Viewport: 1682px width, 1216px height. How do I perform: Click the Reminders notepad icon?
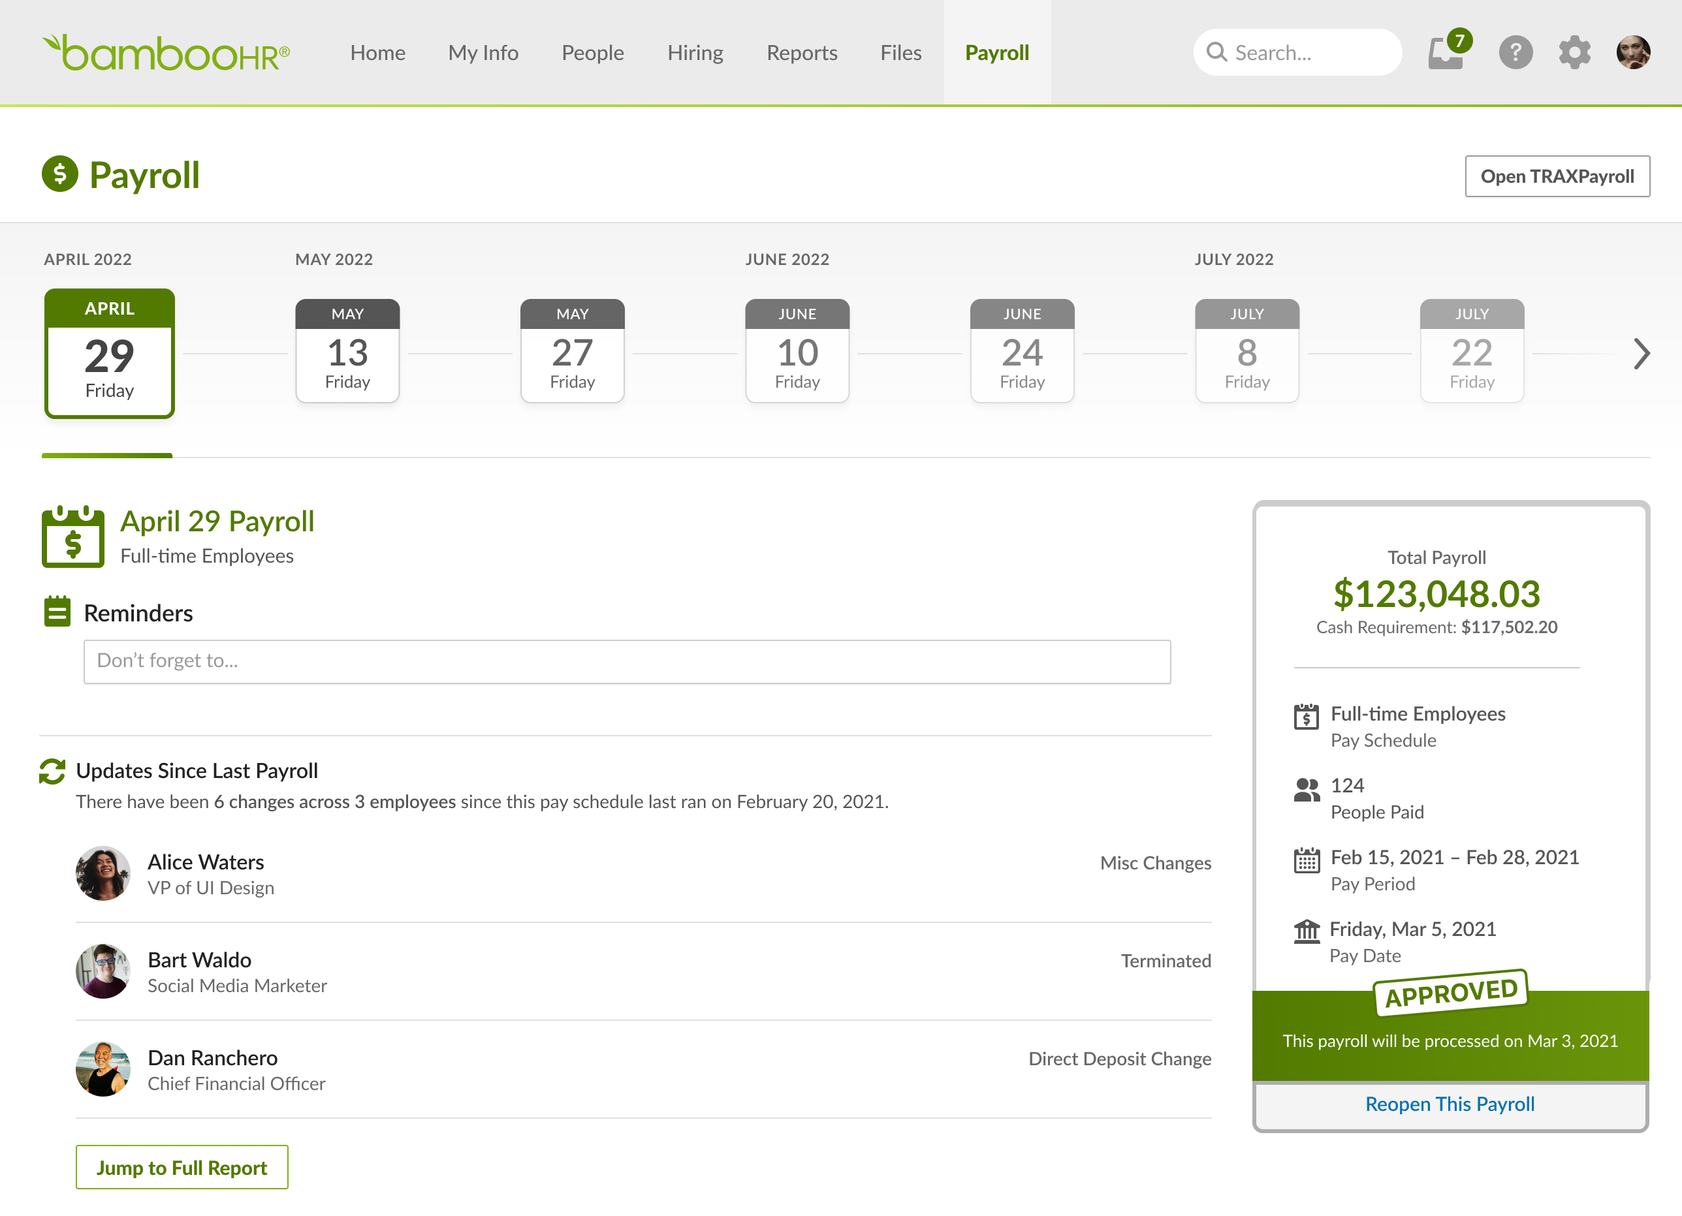point(57,612)
